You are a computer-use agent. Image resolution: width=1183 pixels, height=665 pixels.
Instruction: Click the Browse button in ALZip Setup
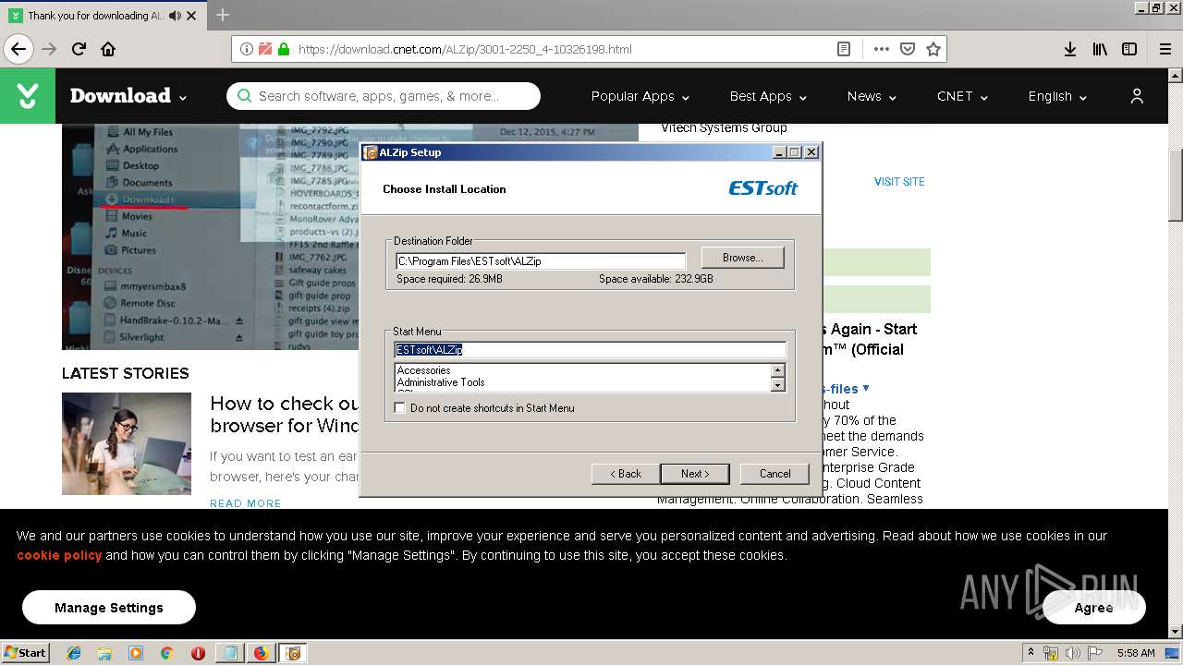[742, 258]
